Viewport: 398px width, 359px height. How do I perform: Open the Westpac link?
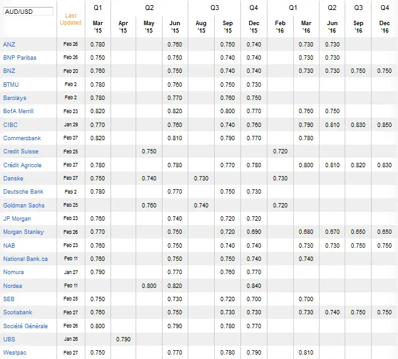coord(14,353)
